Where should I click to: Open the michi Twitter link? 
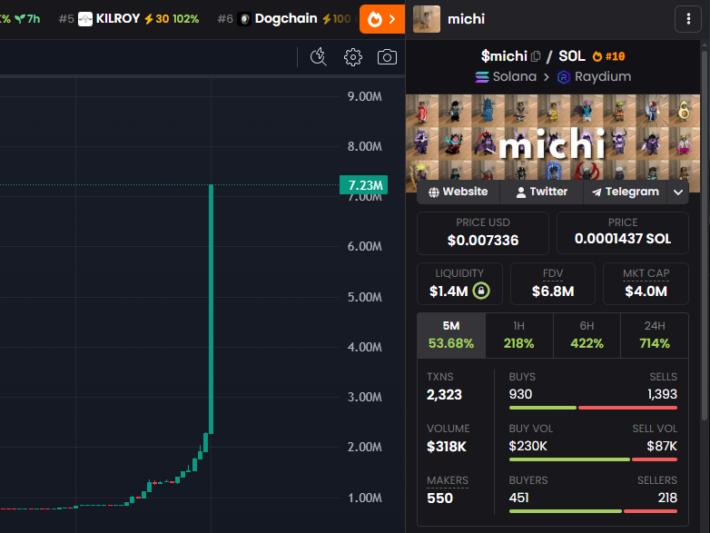[x=541, y=192]
